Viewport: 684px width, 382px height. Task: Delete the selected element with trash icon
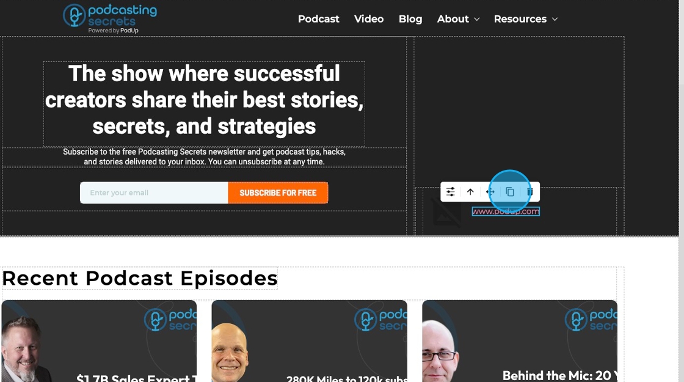[x=530, y=192]
